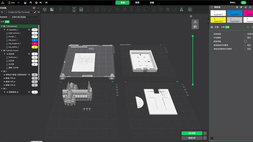
Task: Open the 首层耗材打印顺序 dropdown
Action: (x=249, y=45)
